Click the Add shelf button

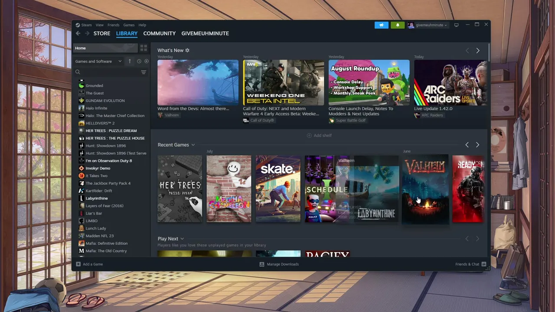319,135
